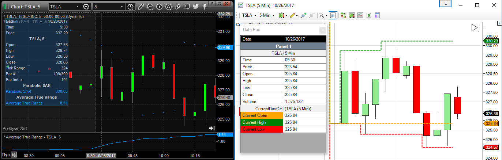Open the strategies dollar icon
Viewport: 502px width, 160px height.
(369, 15)
